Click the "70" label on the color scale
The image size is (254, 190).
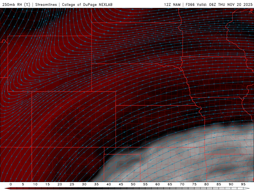tap(182, 184)
